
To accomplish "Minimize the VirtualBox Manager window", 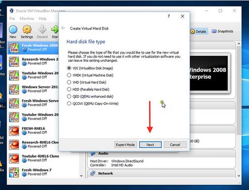I will (x=206, y=11).
